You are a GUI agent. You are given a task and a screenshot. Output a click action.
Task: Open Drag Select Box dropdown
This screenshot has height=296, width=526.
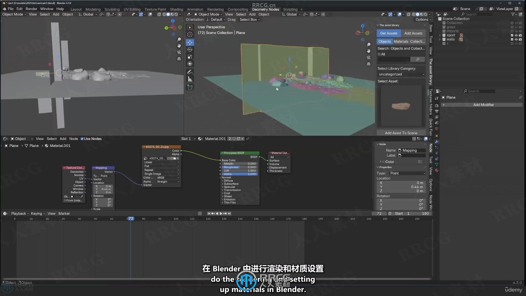250,20
